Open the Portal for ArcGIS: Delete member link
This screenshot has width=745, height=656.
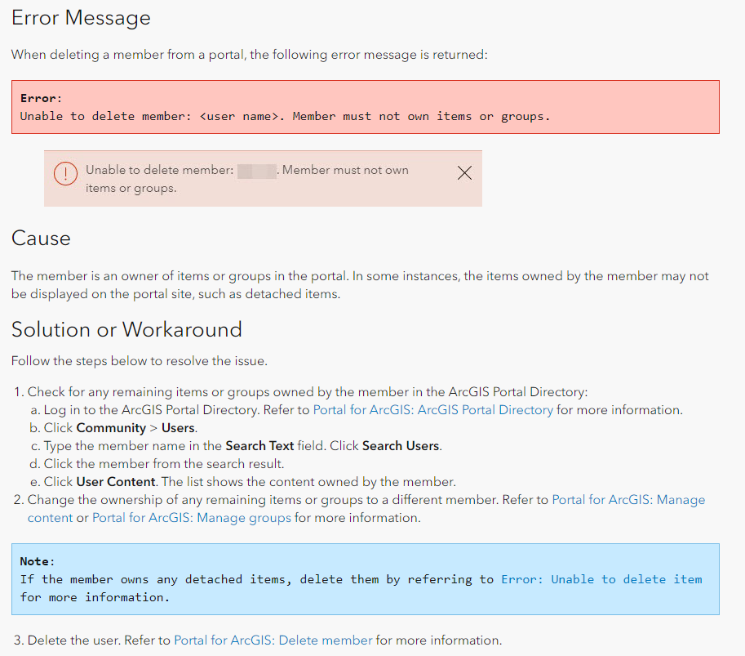273,640
